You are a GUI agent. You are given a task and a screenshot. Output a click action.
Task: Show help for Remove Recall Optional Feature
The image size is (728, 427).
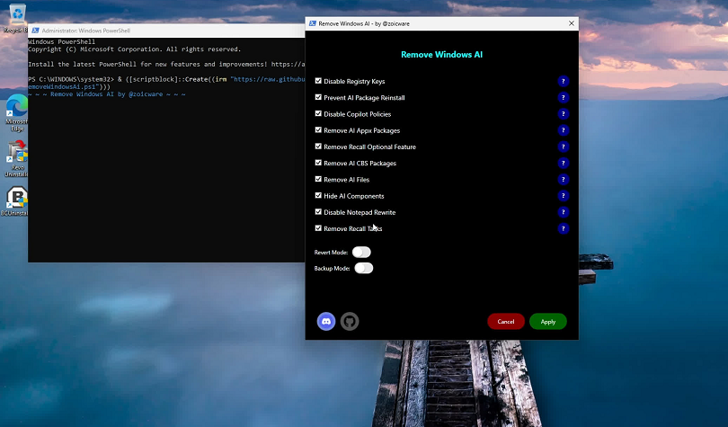coord(564,147)
